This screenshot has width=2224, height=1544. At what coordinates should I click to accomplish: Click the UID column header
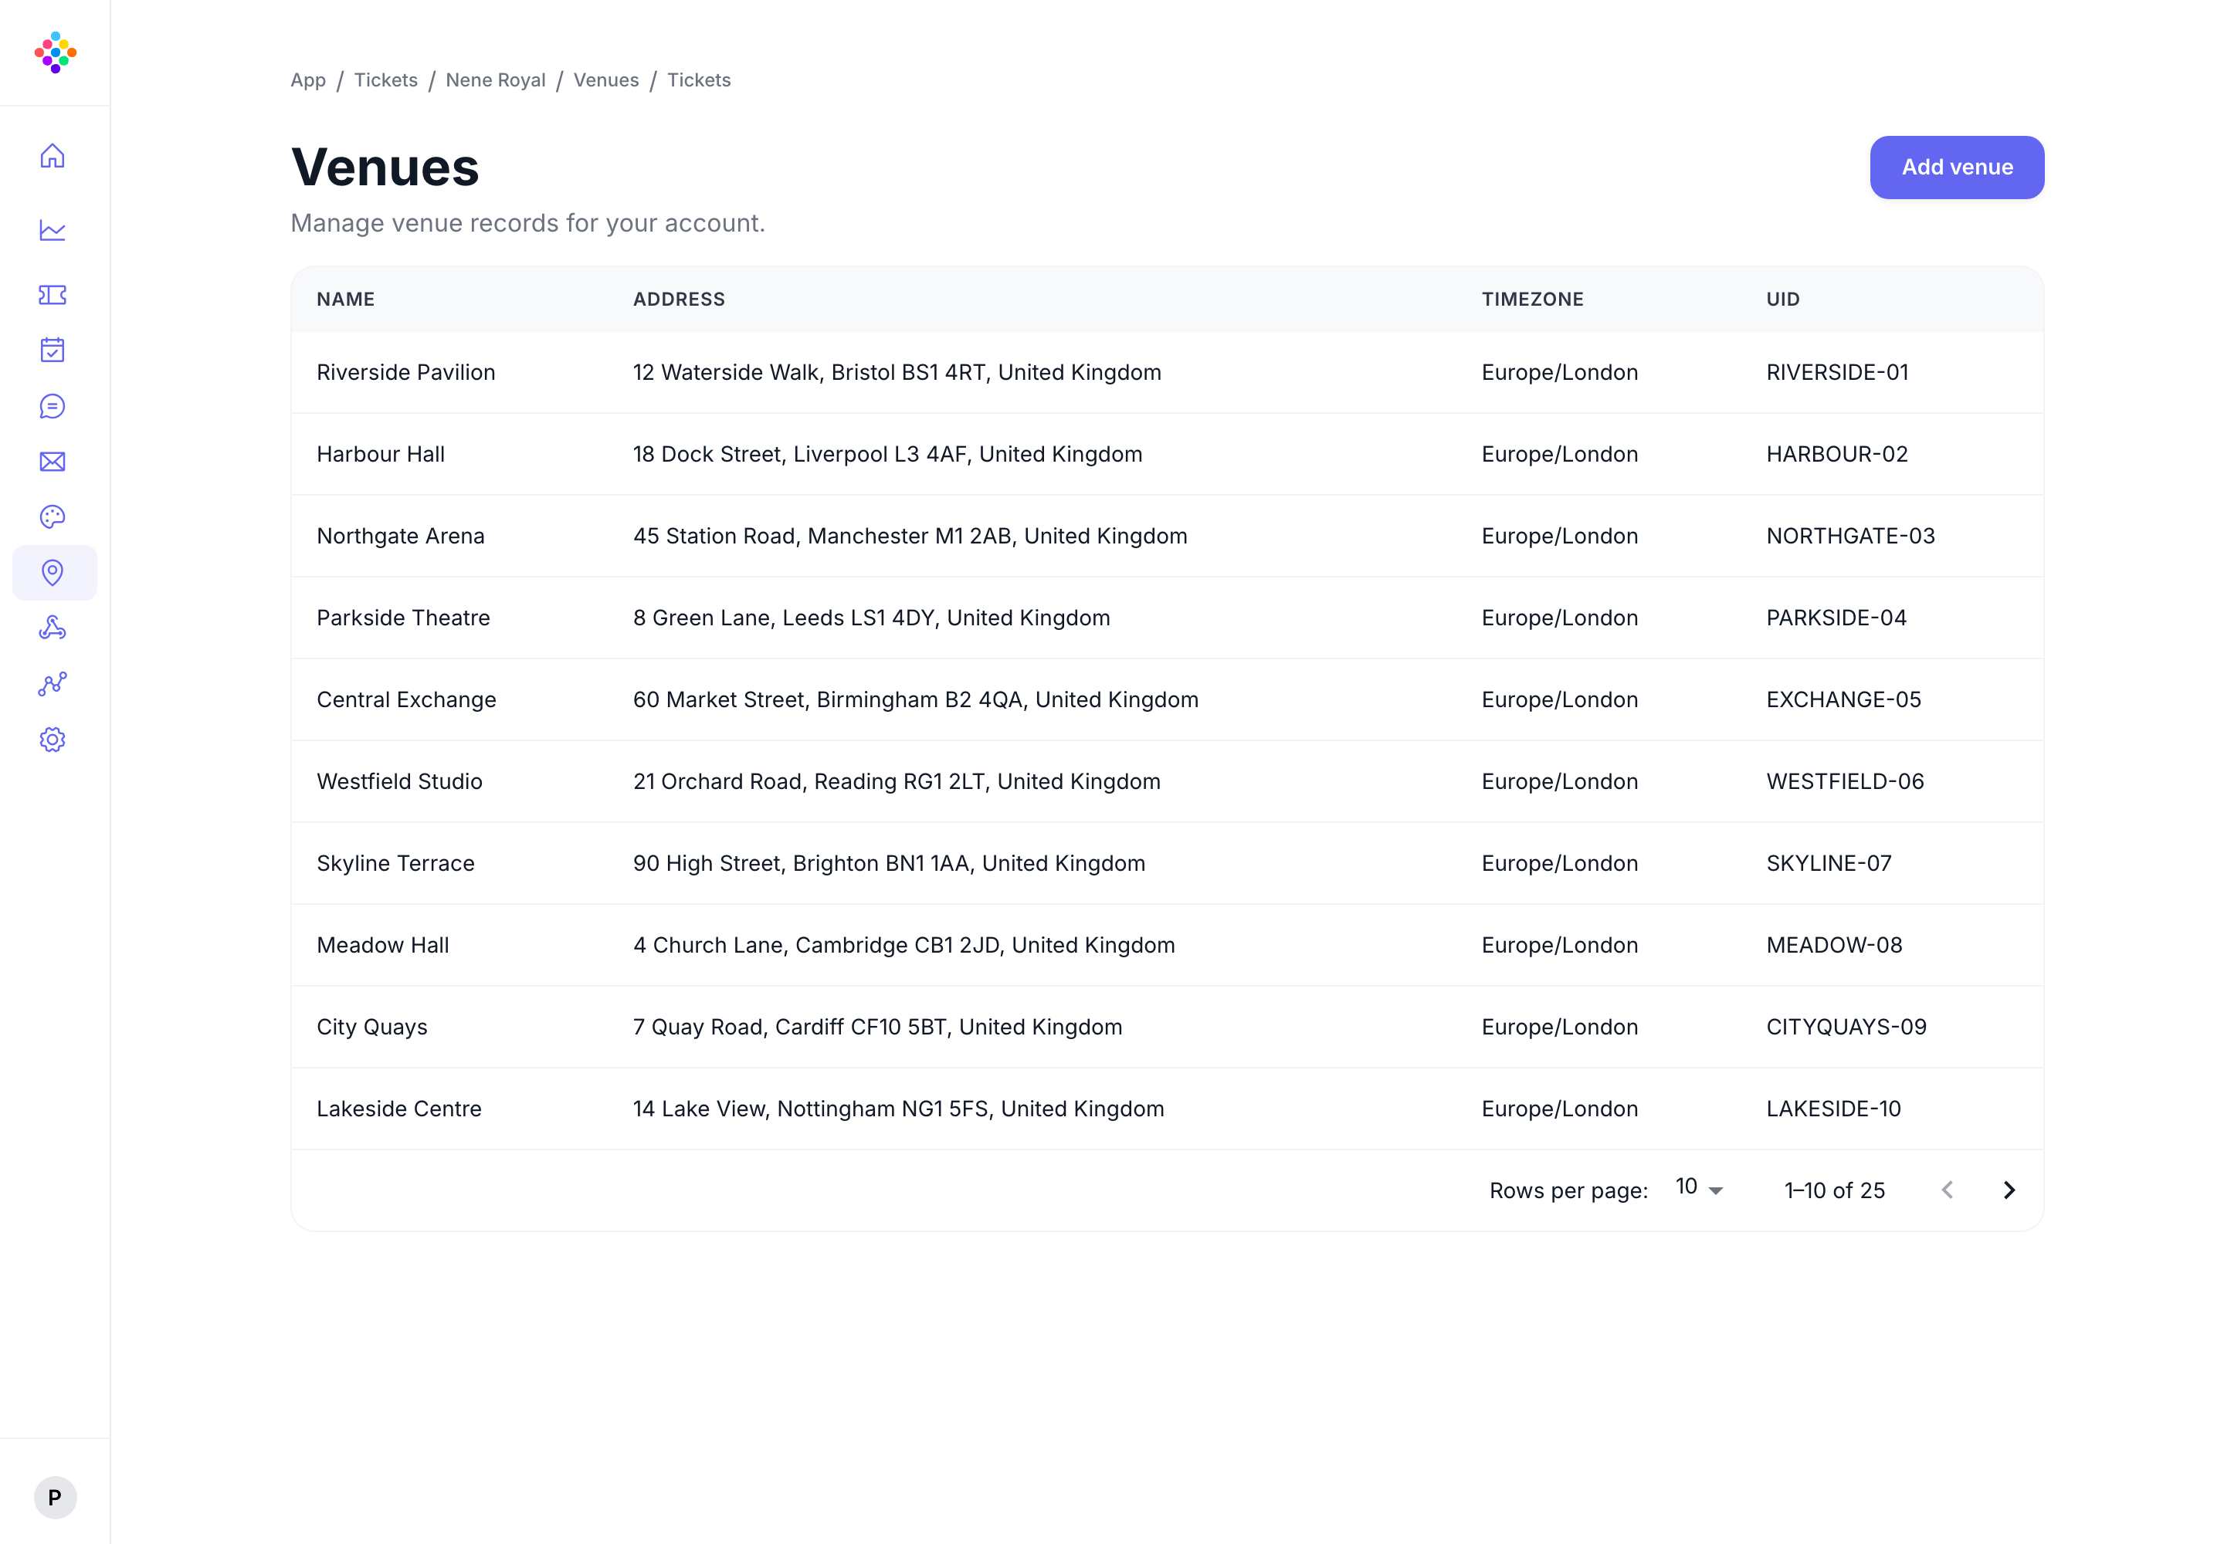pos(1783,299)
